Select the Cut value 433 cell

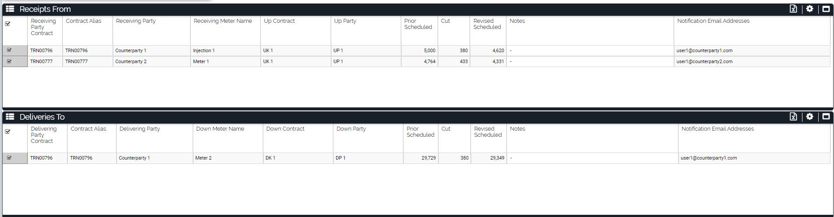tap(454, 61)
